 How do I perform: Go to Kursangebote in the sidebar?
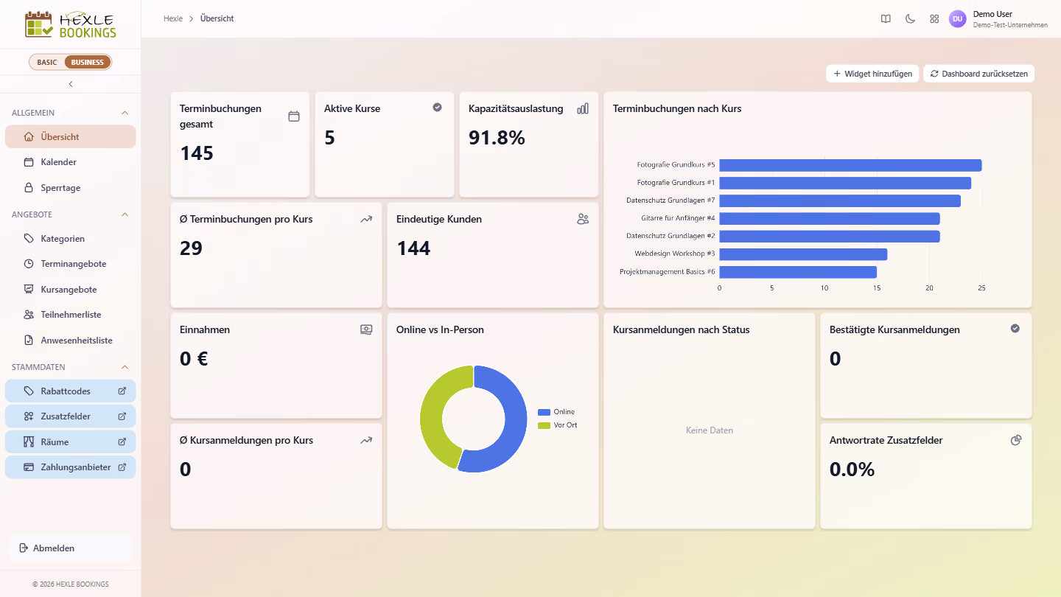coord(71,289)
